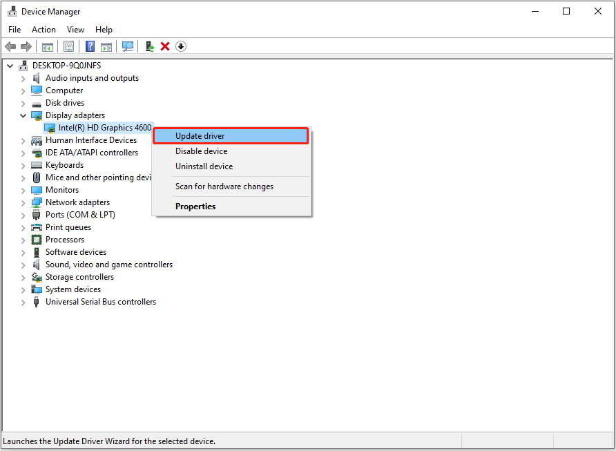The image size is (616, 451).
Task: Minimize the Device Manager window
Action: pyautogui.click(x=535, y=11)
